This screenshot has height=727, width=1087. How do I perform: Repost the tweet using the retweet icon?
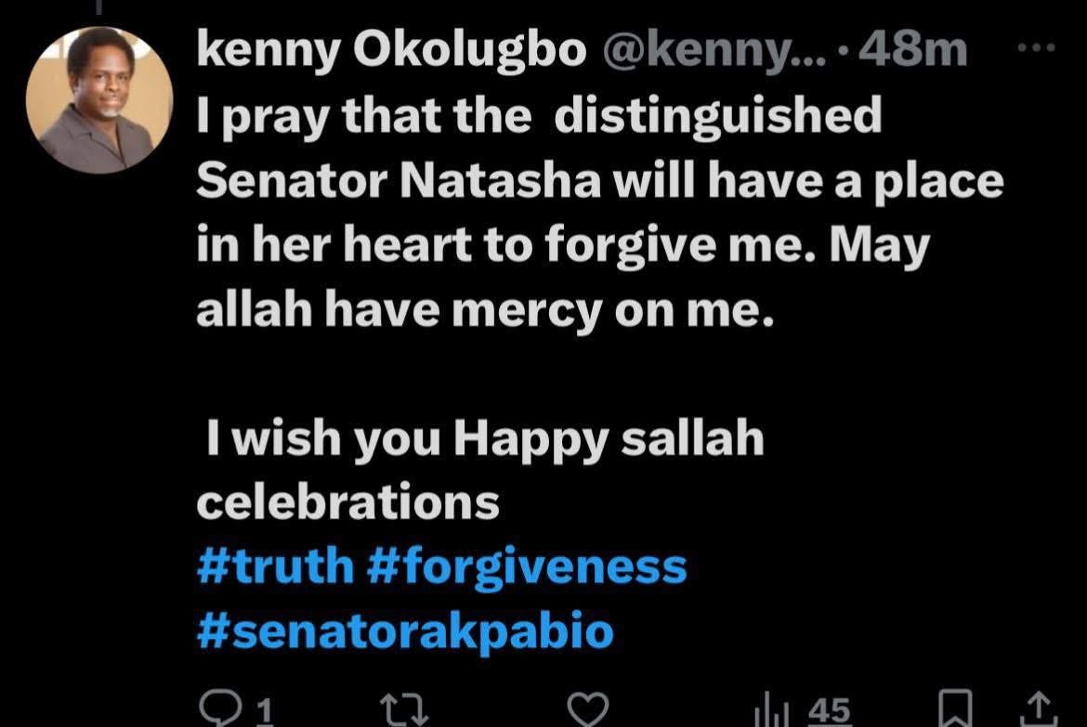pos(405,709)
